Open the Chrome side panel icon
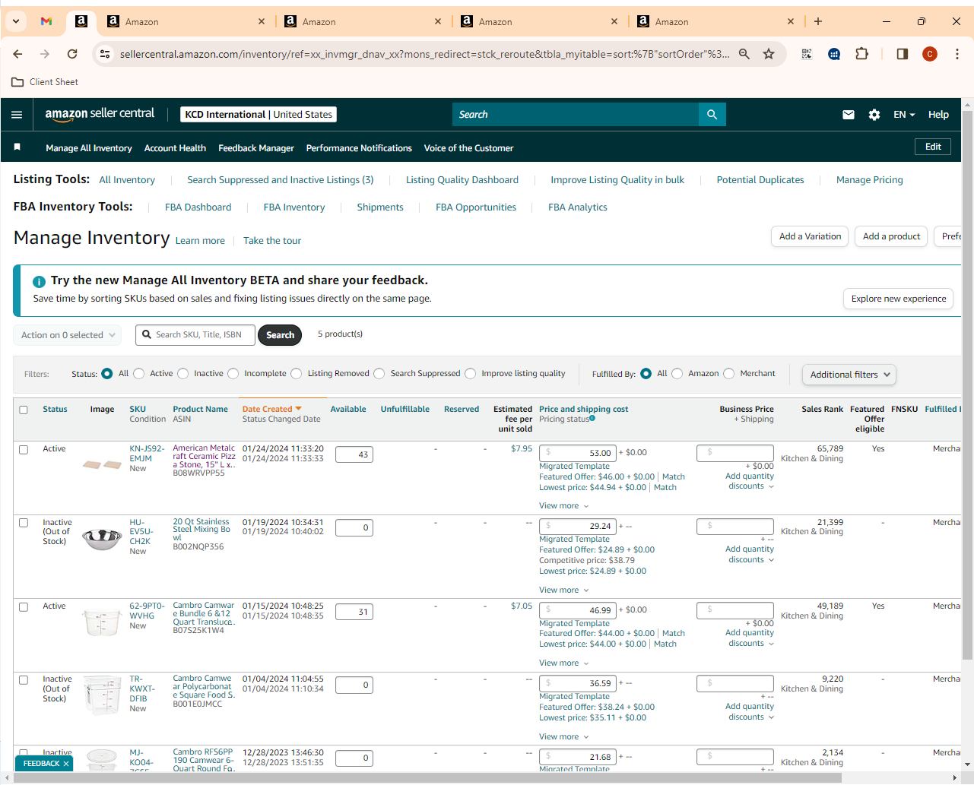This screenshot has width=974, height=785. click(903, 54)
